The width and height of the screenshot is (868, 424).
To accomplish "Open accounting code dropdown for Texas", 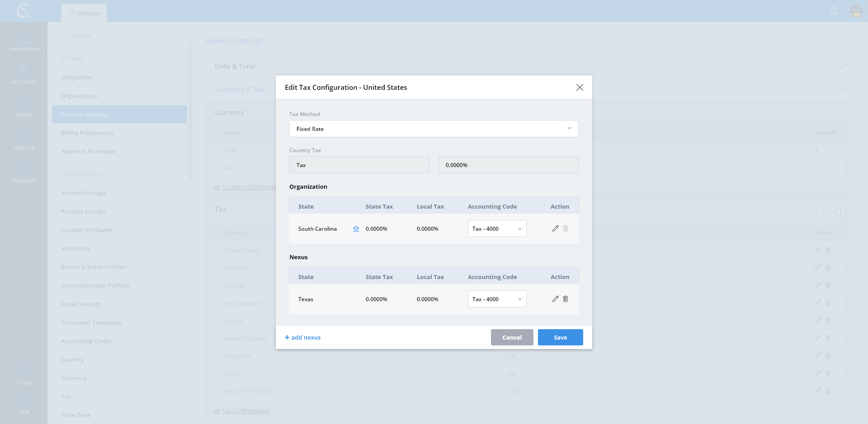I will [497, 299].
